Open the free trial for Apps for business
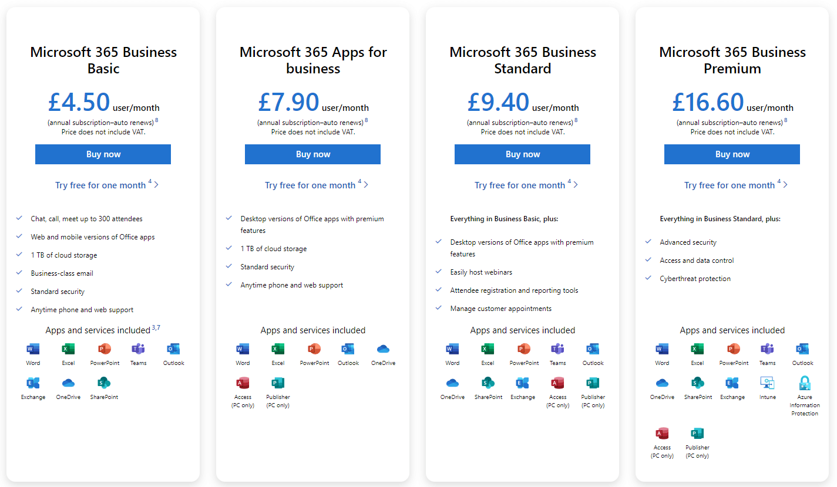 point(311,185)
